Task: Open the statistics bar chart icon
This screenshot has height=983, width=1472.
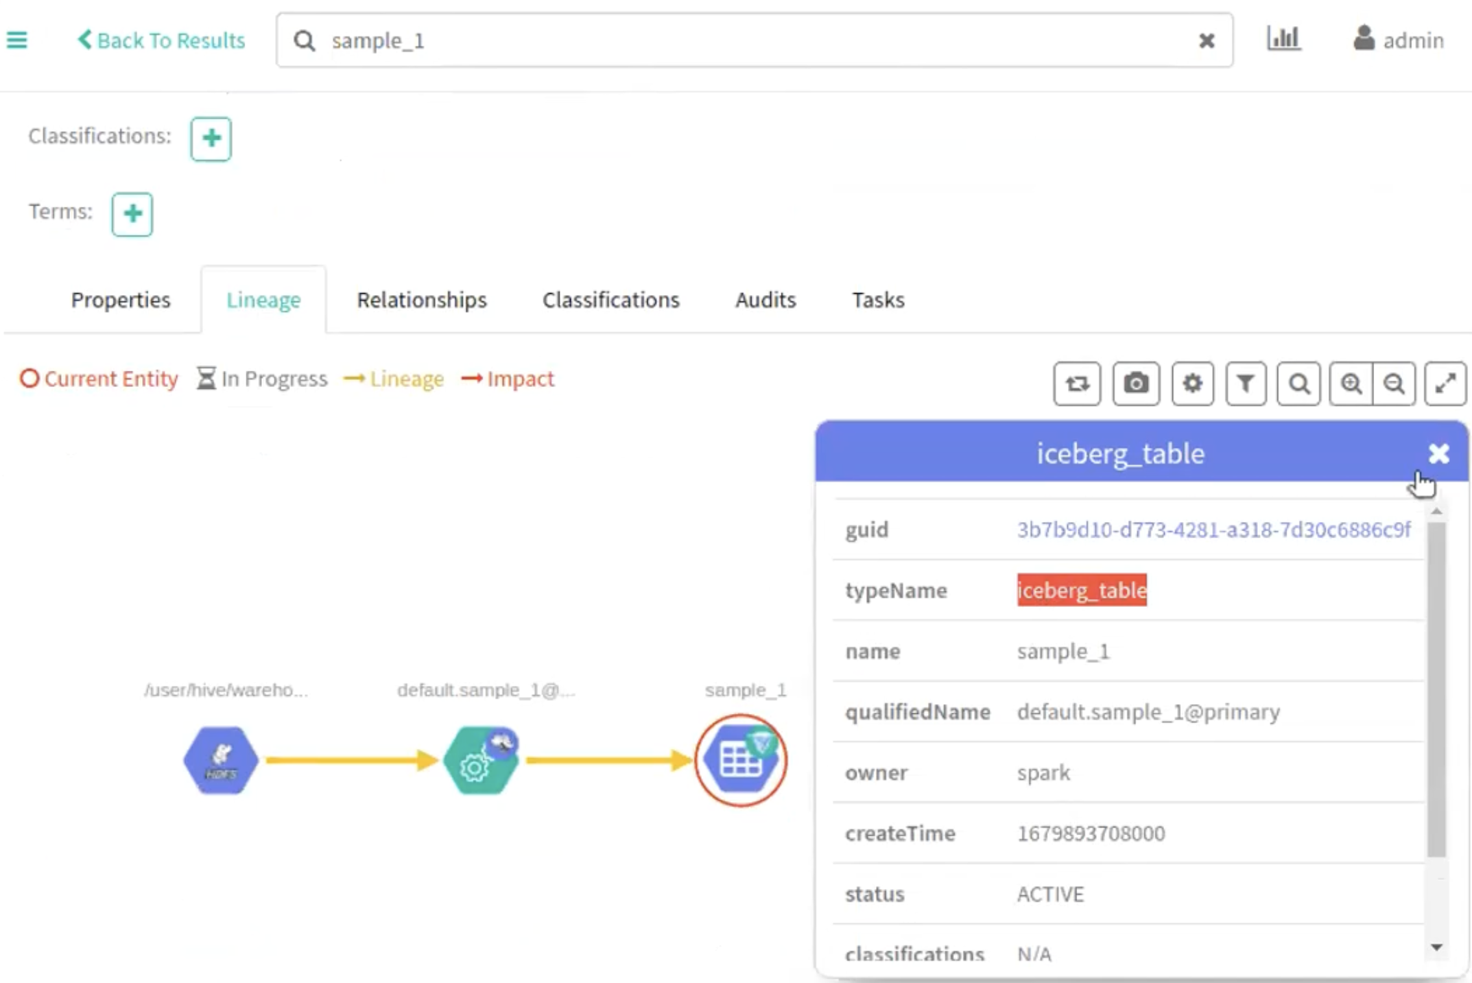Action: [x=1283, y=39]
